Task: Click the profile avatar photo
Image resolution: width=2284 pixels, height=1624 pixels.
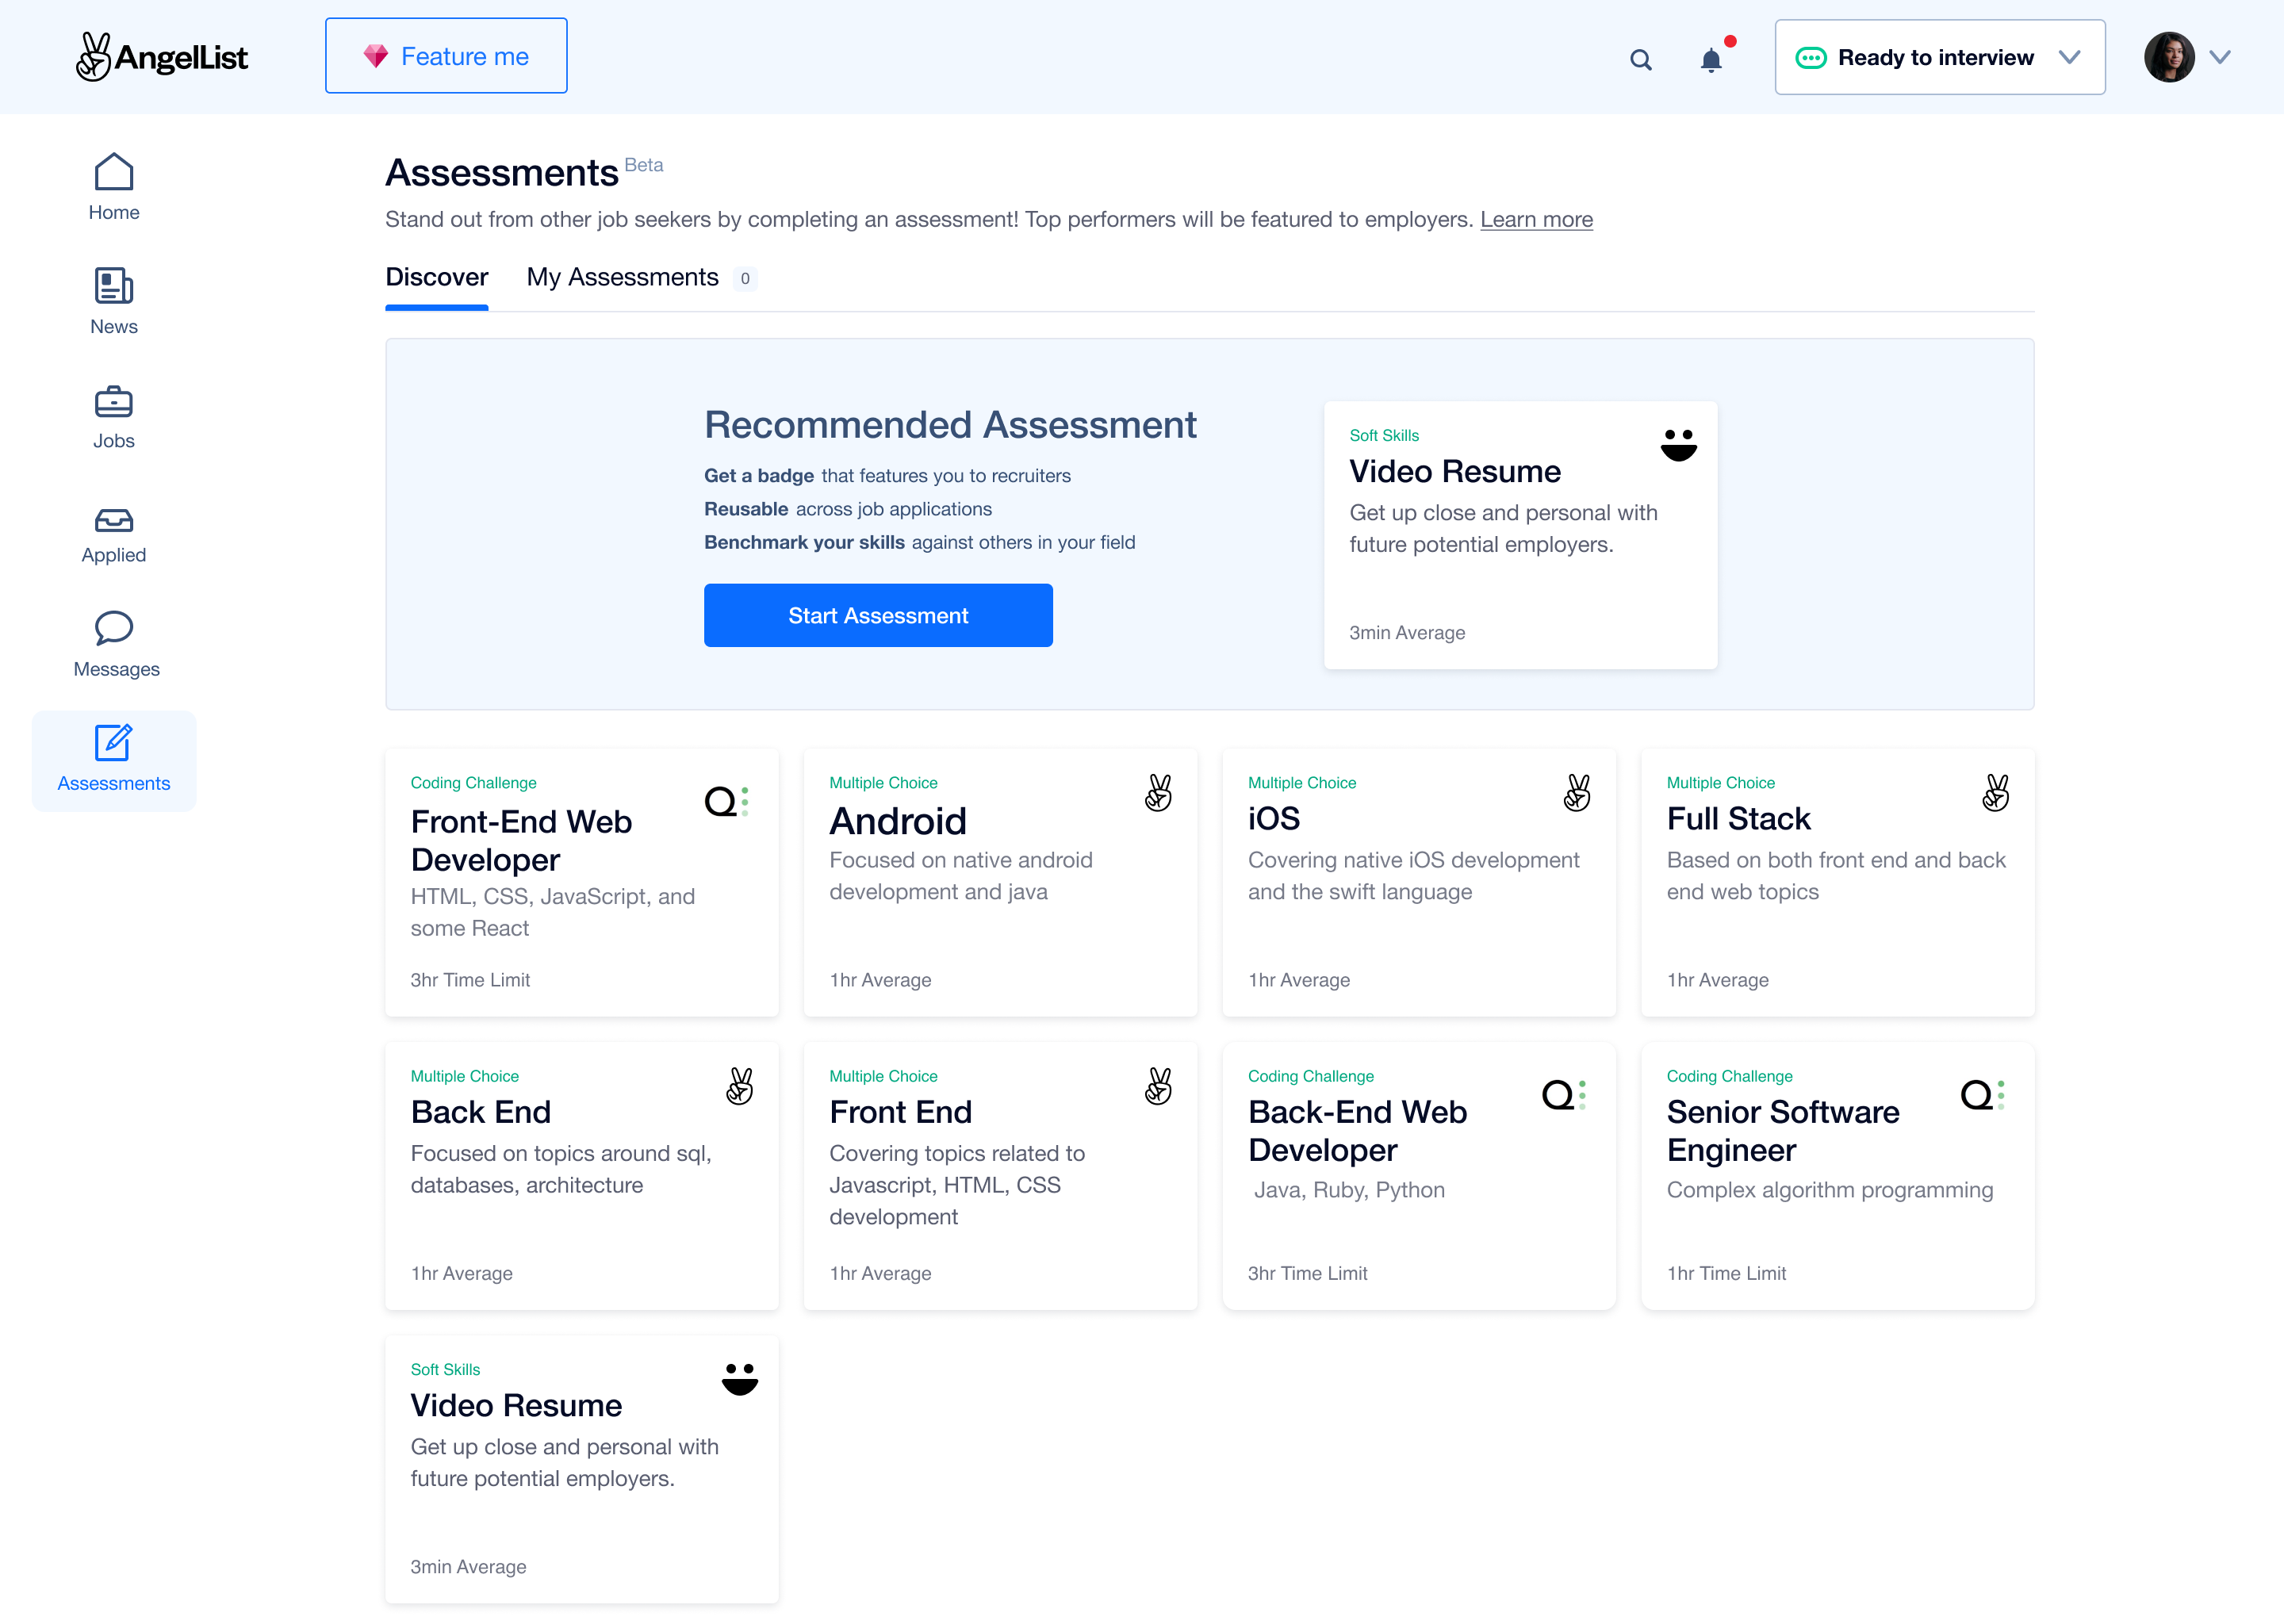Action: pyautogui.click(x=2167, y=57)
